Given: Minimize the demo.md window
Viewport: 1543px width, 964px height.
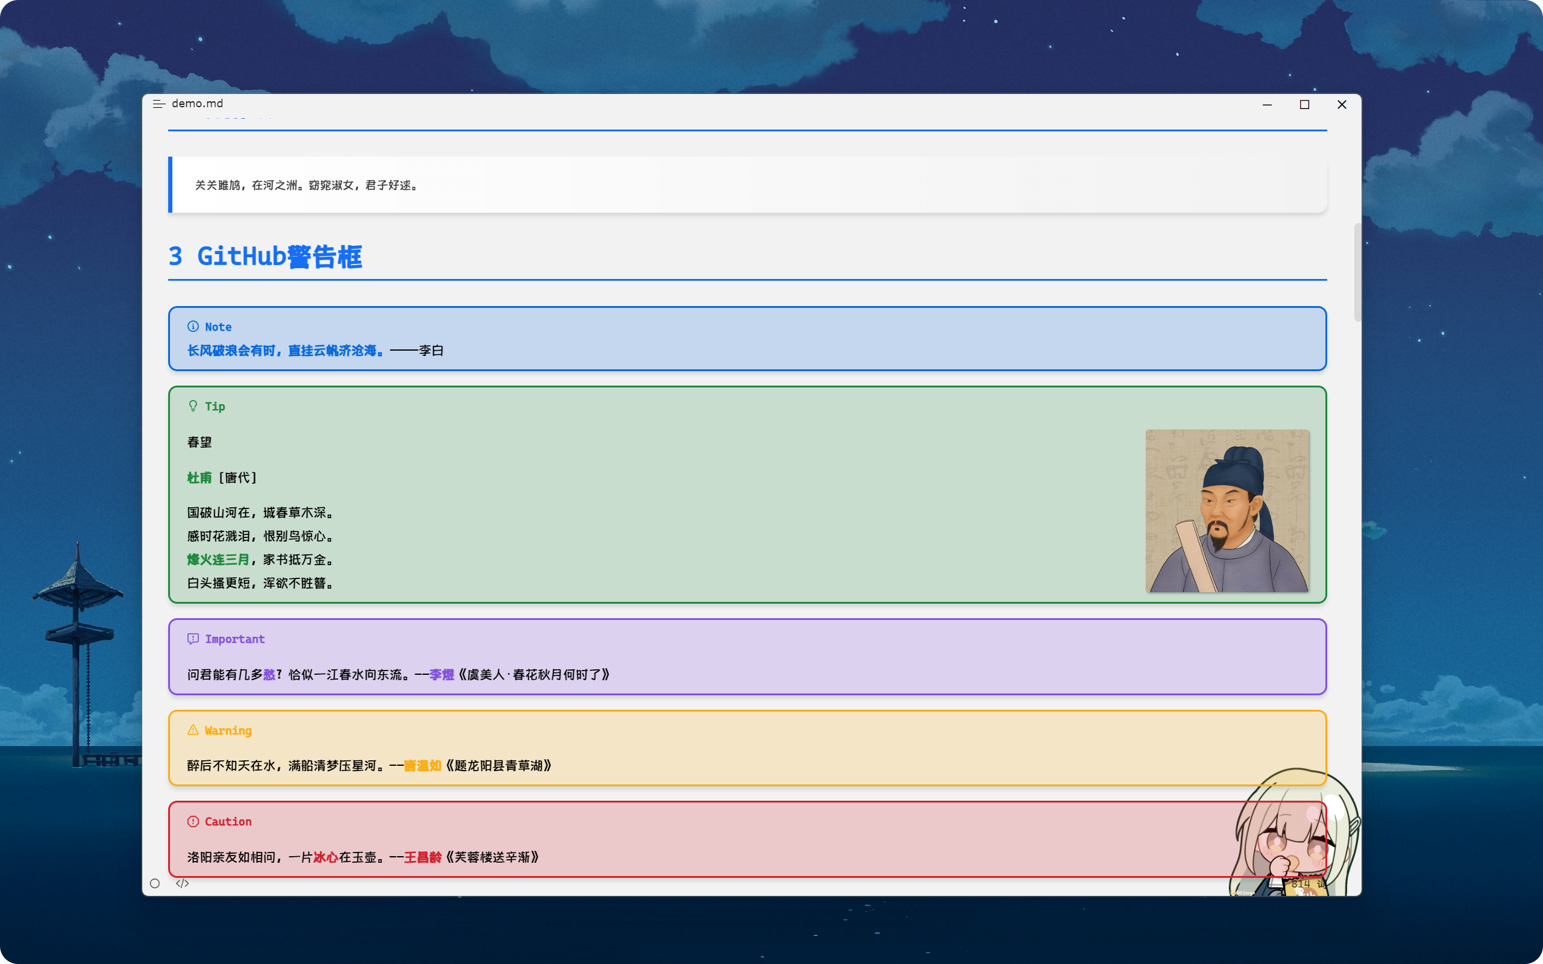Looking at the screenshot, I should click(1267, 105).
